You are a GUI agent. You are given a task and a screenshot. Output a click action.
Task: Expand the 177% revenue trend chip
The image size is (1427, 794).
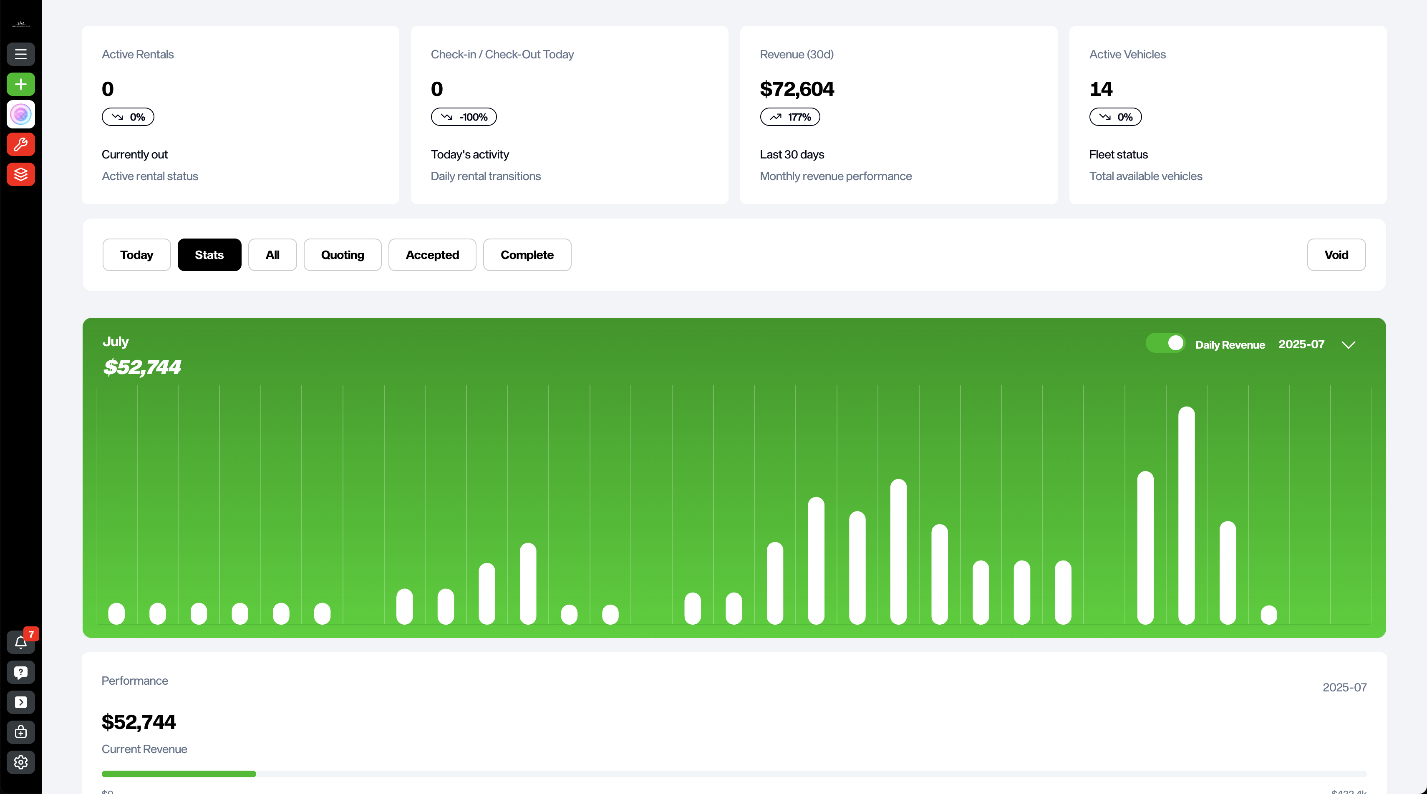[x=789, y=116]
